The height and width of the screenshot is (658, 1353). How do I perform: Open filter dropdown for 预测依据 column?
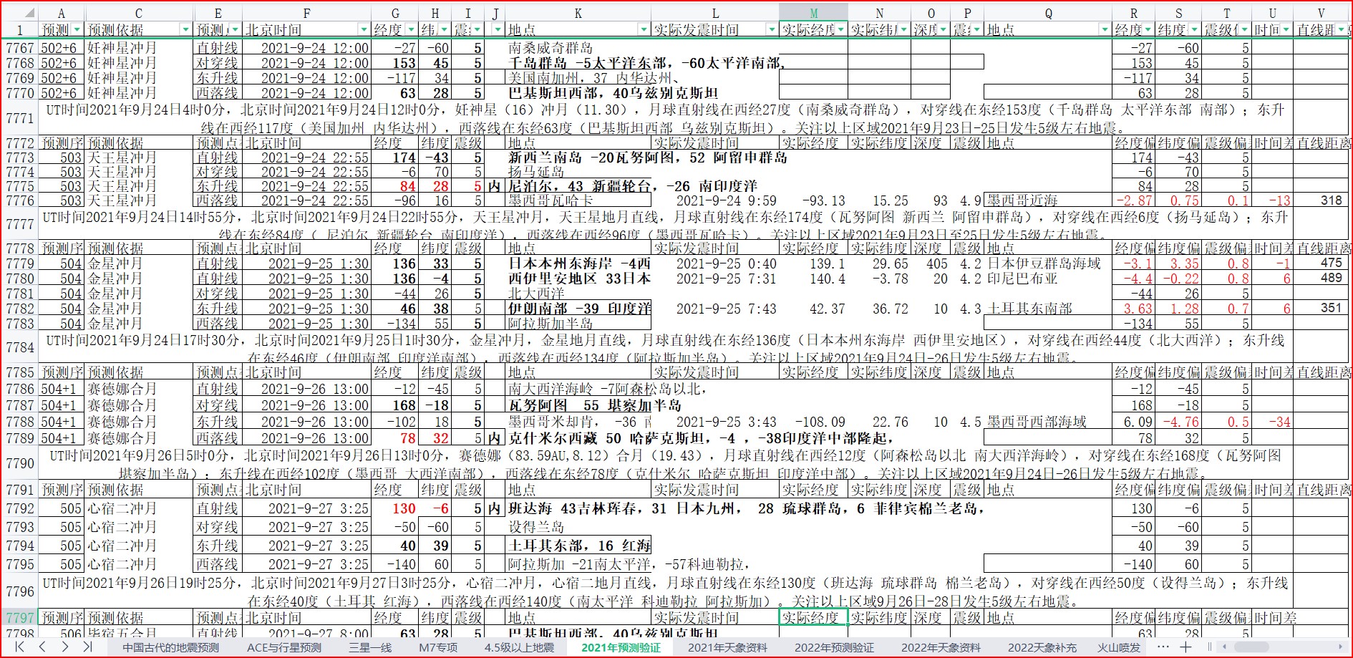point(186,29)
